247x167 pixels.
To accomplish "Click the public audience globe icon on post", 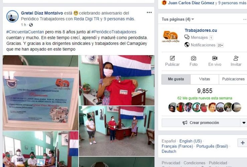I will coord(31,25).
